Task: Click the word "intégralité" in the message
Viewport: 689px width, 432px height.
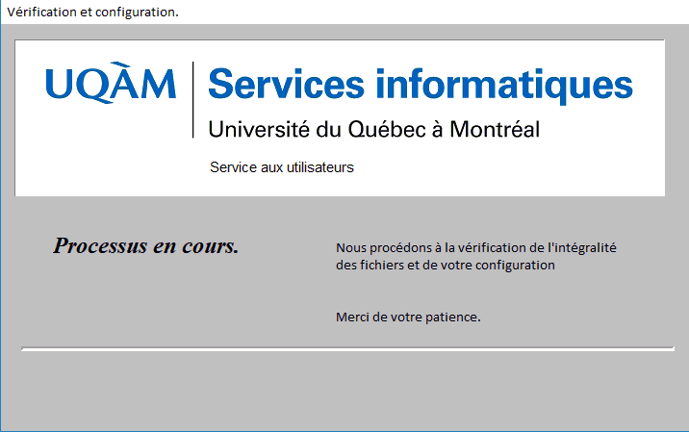Action: coord(586,247)
